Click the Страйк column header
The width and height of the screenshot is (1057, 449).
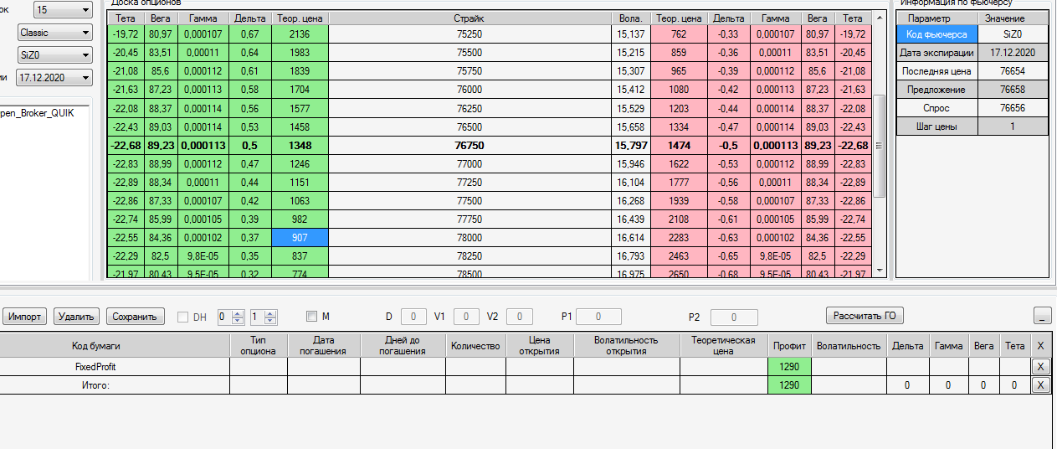(x=469, y=18)
